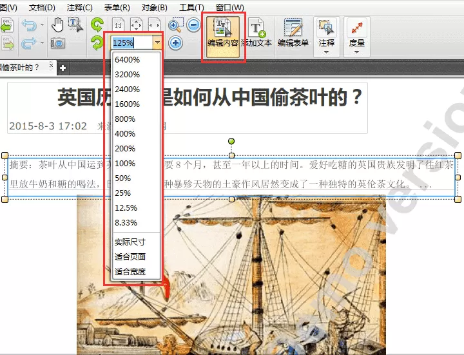Select 12.5% zoom level
464x355 pixels.
[x=136, y=207]
